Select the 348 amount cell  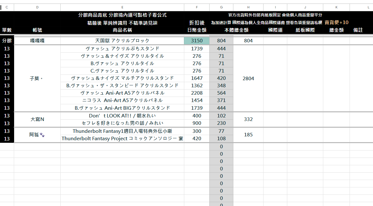[x=221, y=85]
